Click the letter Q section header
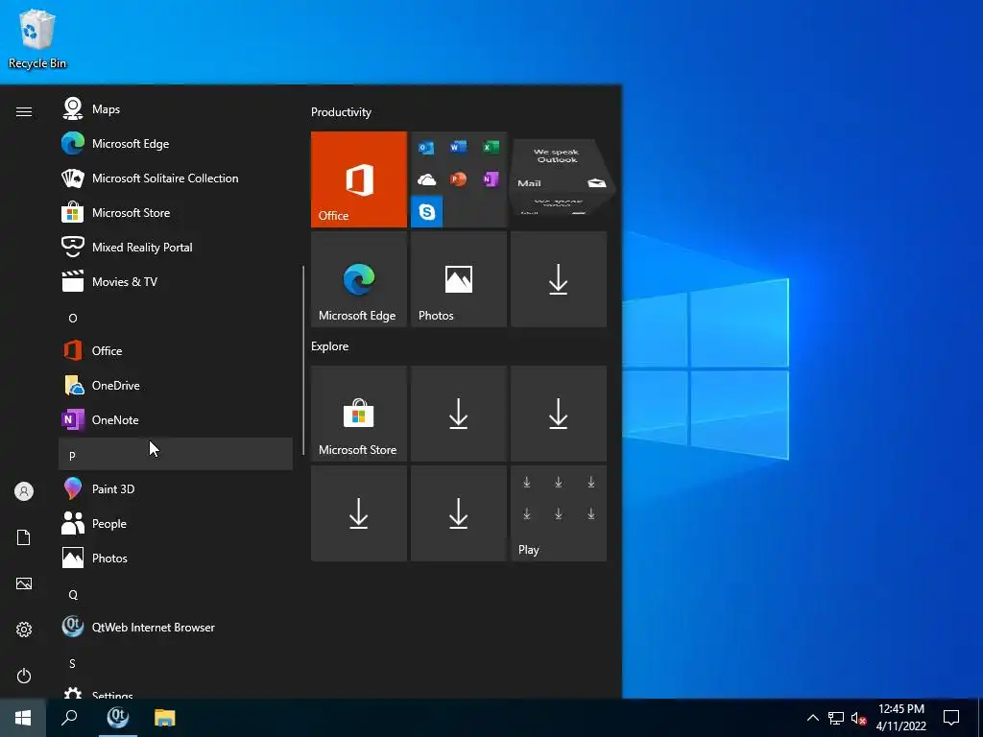The height and width of the screenshot is (737, 983). [x=176, y=594]
